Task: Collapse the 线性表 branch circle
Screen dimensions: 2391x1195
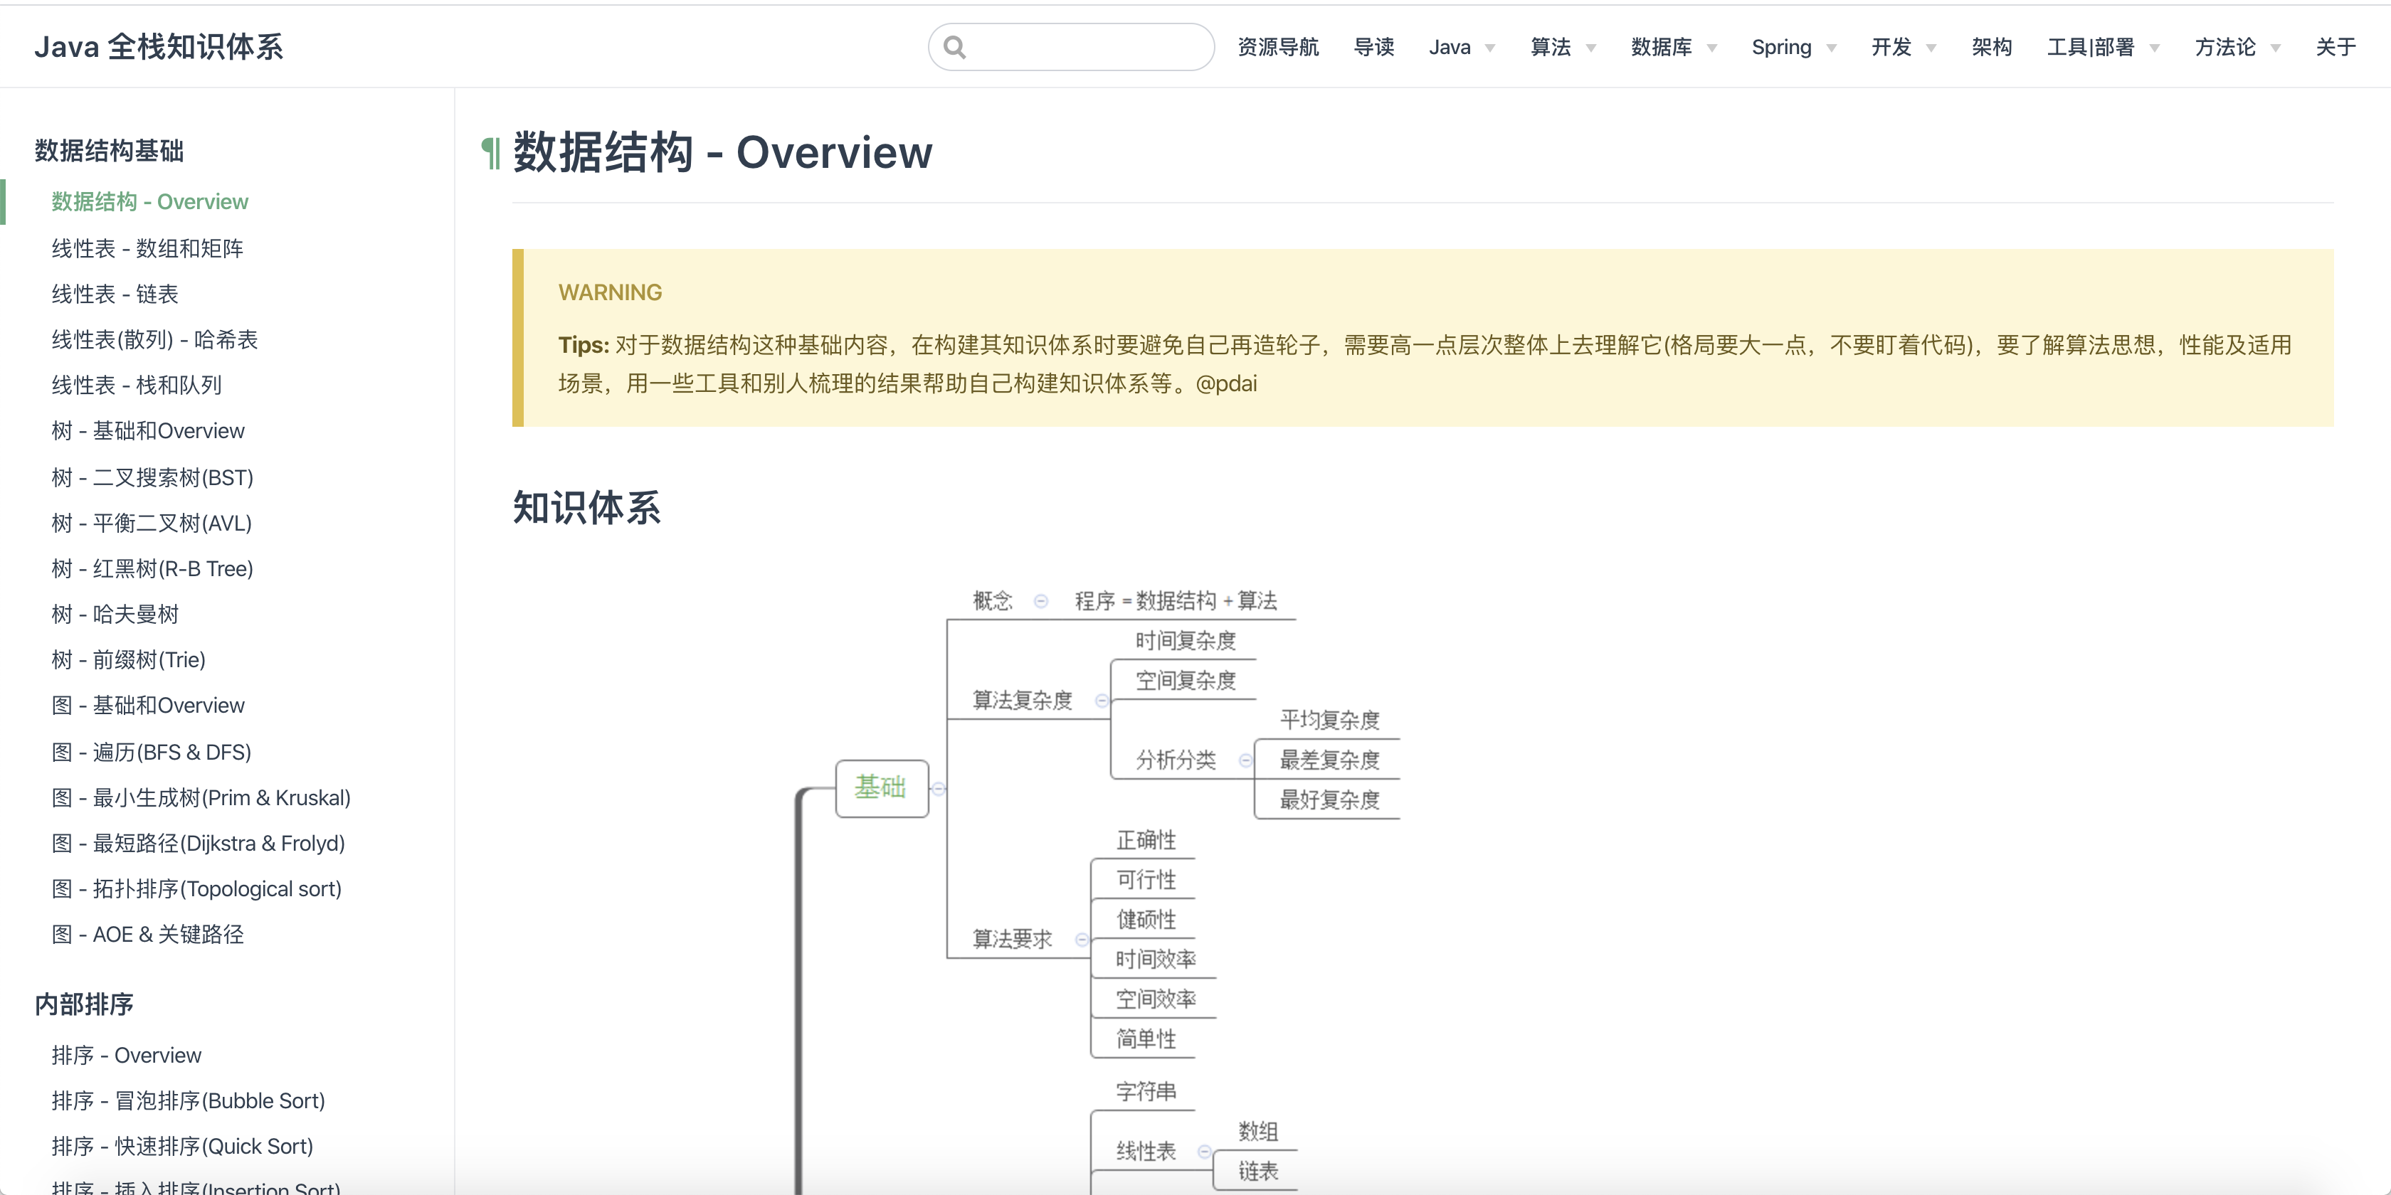Action: pos(1204,1152)
